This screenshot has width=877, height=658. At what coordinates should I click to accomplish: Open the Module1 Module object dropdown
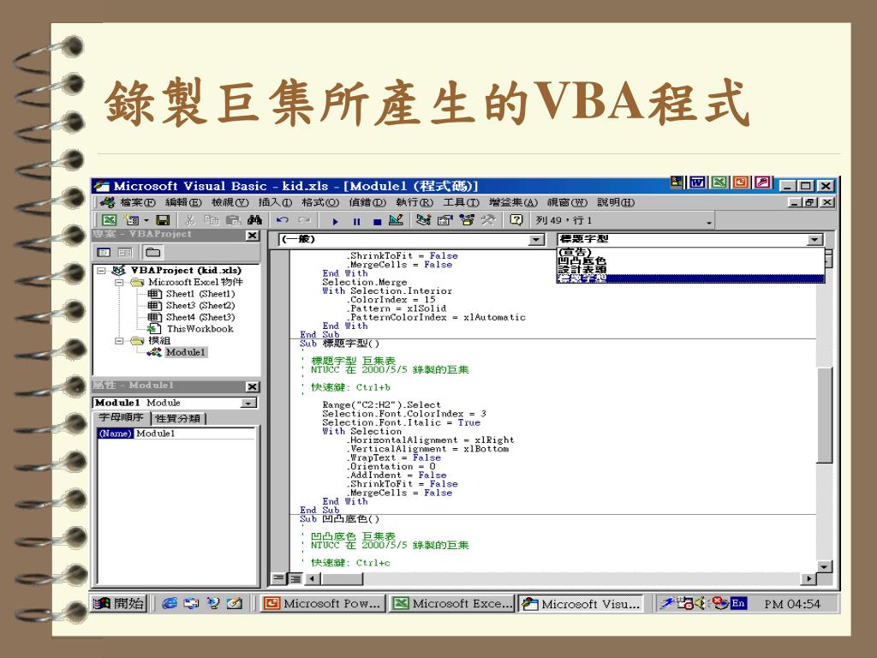pos(248,404)
